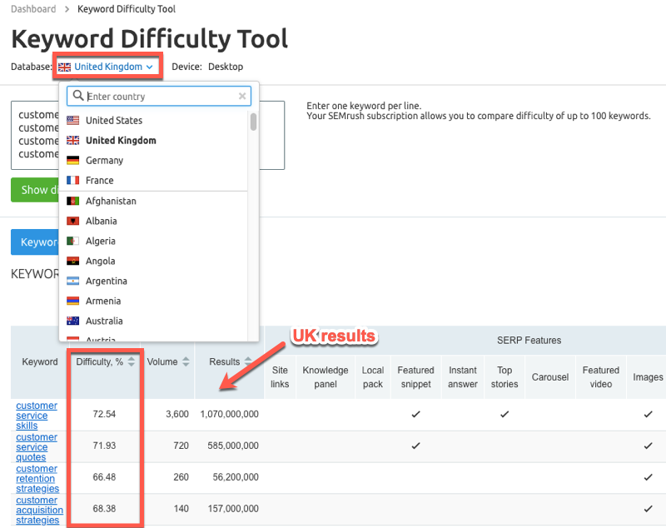
Task: Open customer retention strategies keyword link
Action: pos(37,479)
